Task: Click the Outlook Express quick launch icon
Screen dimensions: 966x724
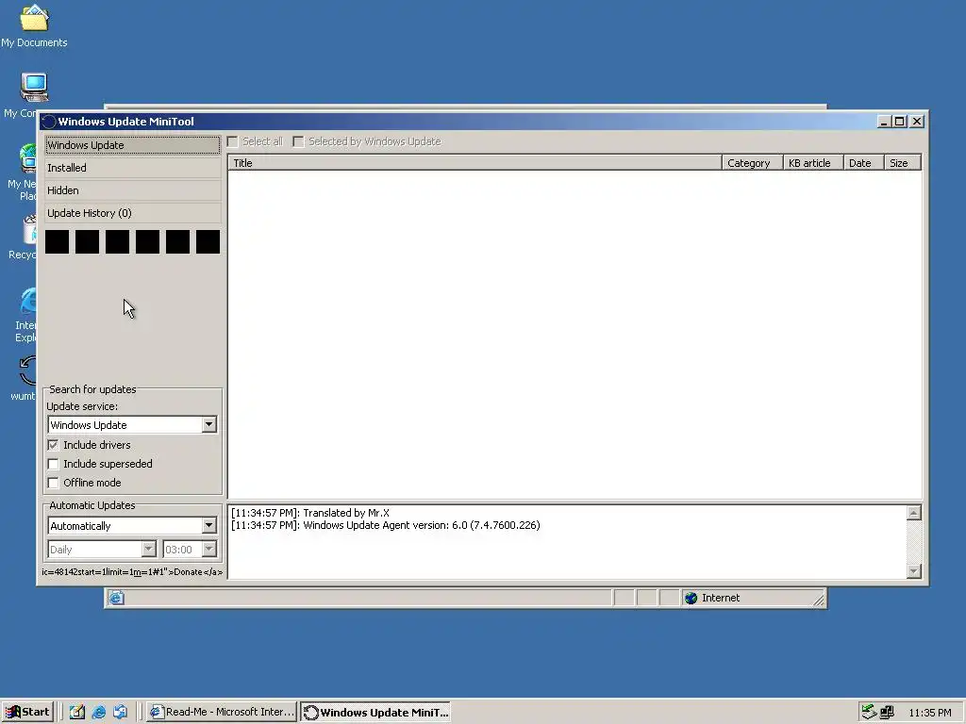Action: coord(120,713)
